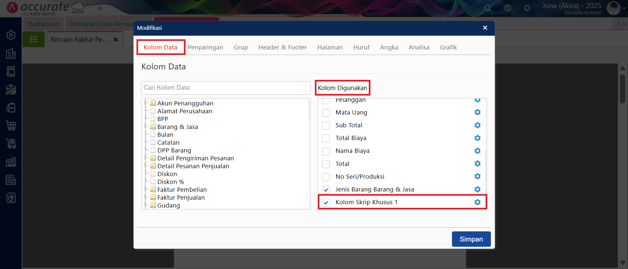Click the Accurate Online logo
Image resolution: width=628 pixels, height=269 pixels.
tap(46, 8)
